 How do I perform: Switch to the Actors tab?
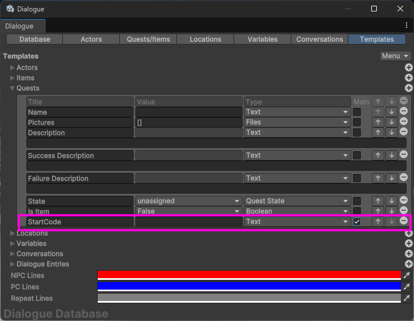click(91, 39)
